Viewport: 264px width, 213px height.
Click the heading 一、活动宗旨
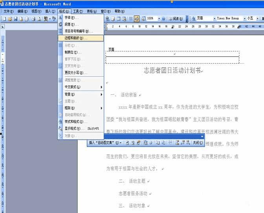pos(124,95)
